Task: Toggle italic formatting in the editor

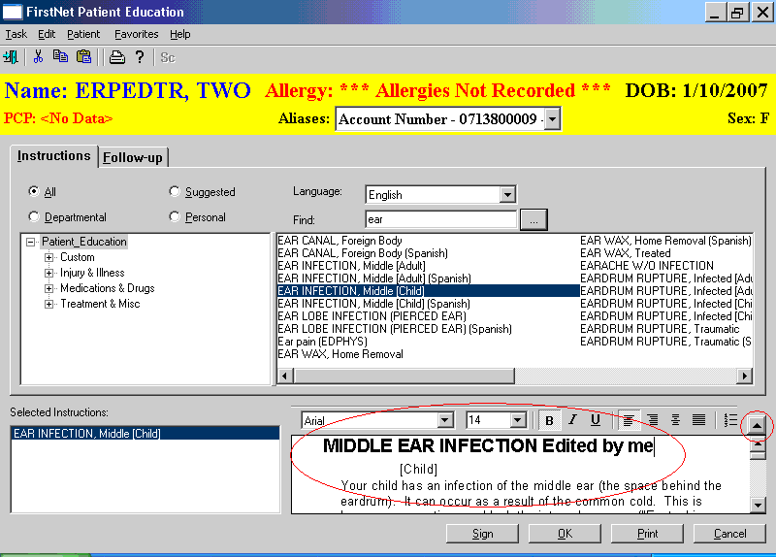Action: pos(572,420)
